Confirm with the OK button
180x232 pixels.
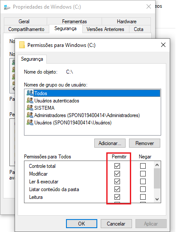point(81,223)
